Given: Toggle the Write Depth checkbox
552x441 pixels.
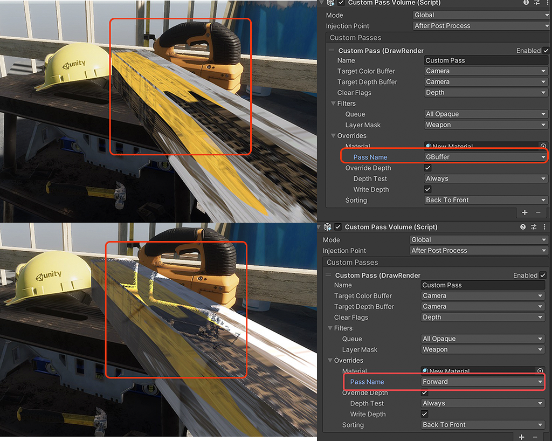Looking at the screenshot, I should (427, 189).
